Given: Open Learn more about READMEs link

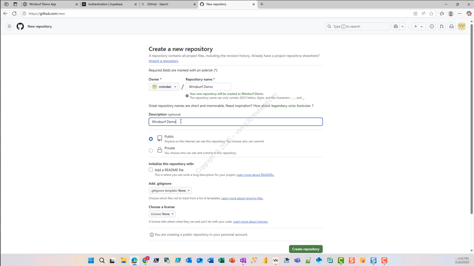Looking at the screenshot, I should (255, 175).
